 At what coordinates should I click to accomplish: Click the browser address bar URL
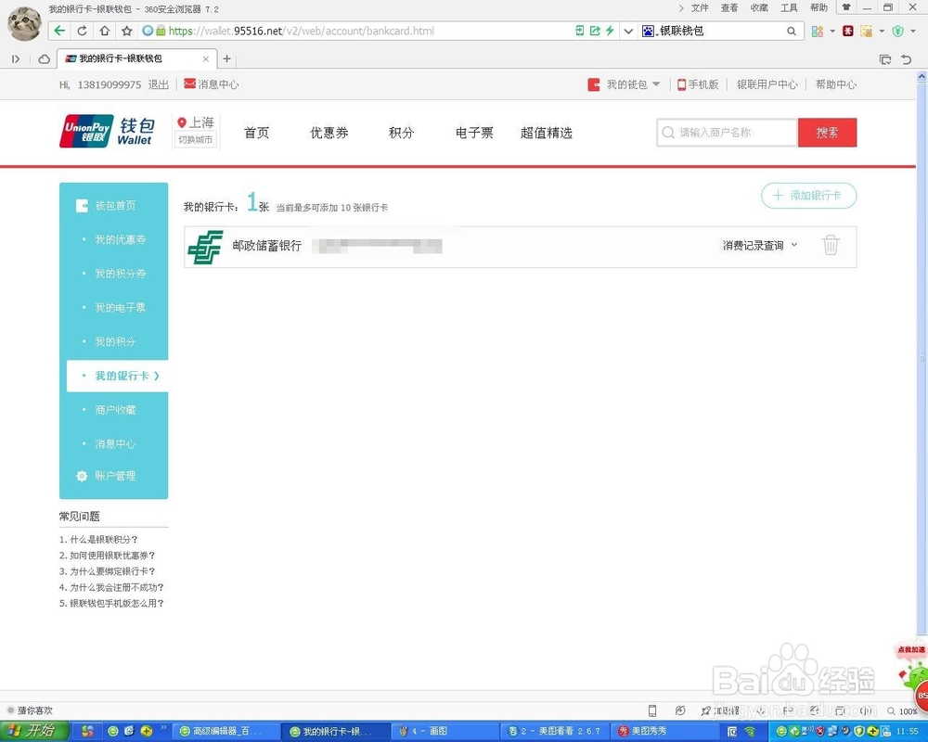pyautogui.click(x=302, y=31)
